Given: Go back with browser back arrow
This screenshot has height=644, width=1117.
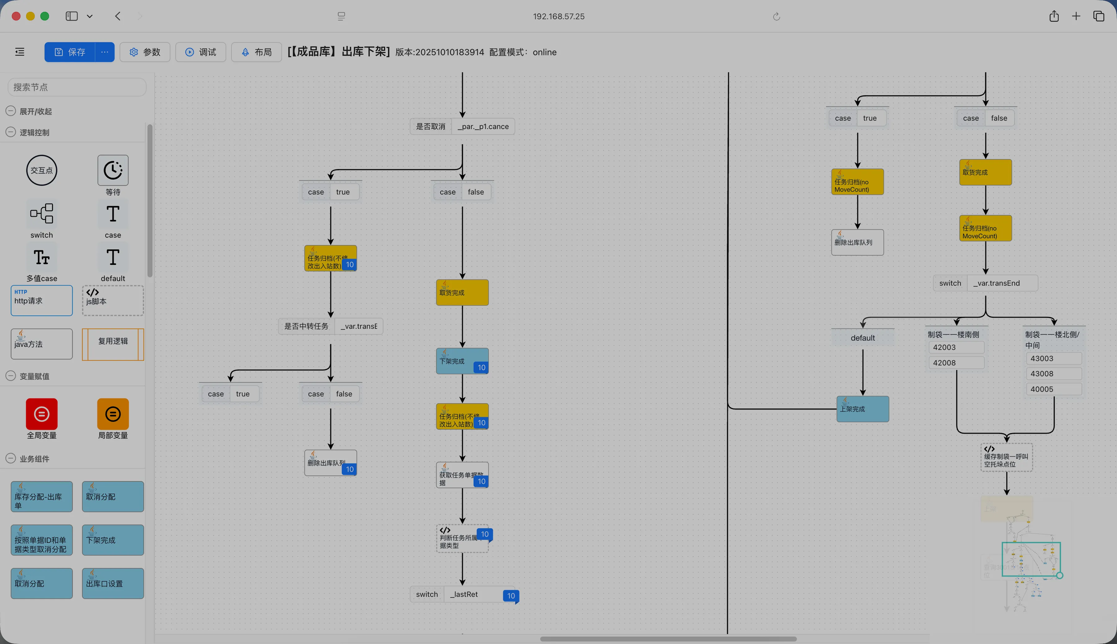Looking at the screenshot, I should tap(118, 16).
